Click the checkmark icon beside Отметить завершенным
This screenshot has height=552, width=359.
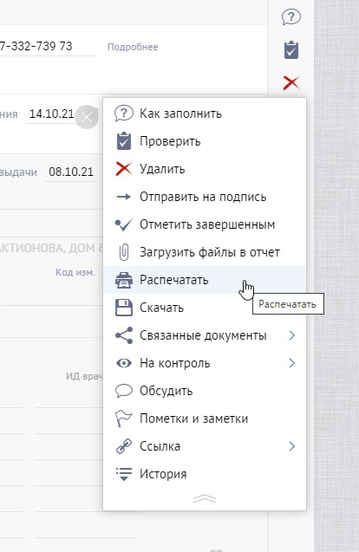click(124, 224)
